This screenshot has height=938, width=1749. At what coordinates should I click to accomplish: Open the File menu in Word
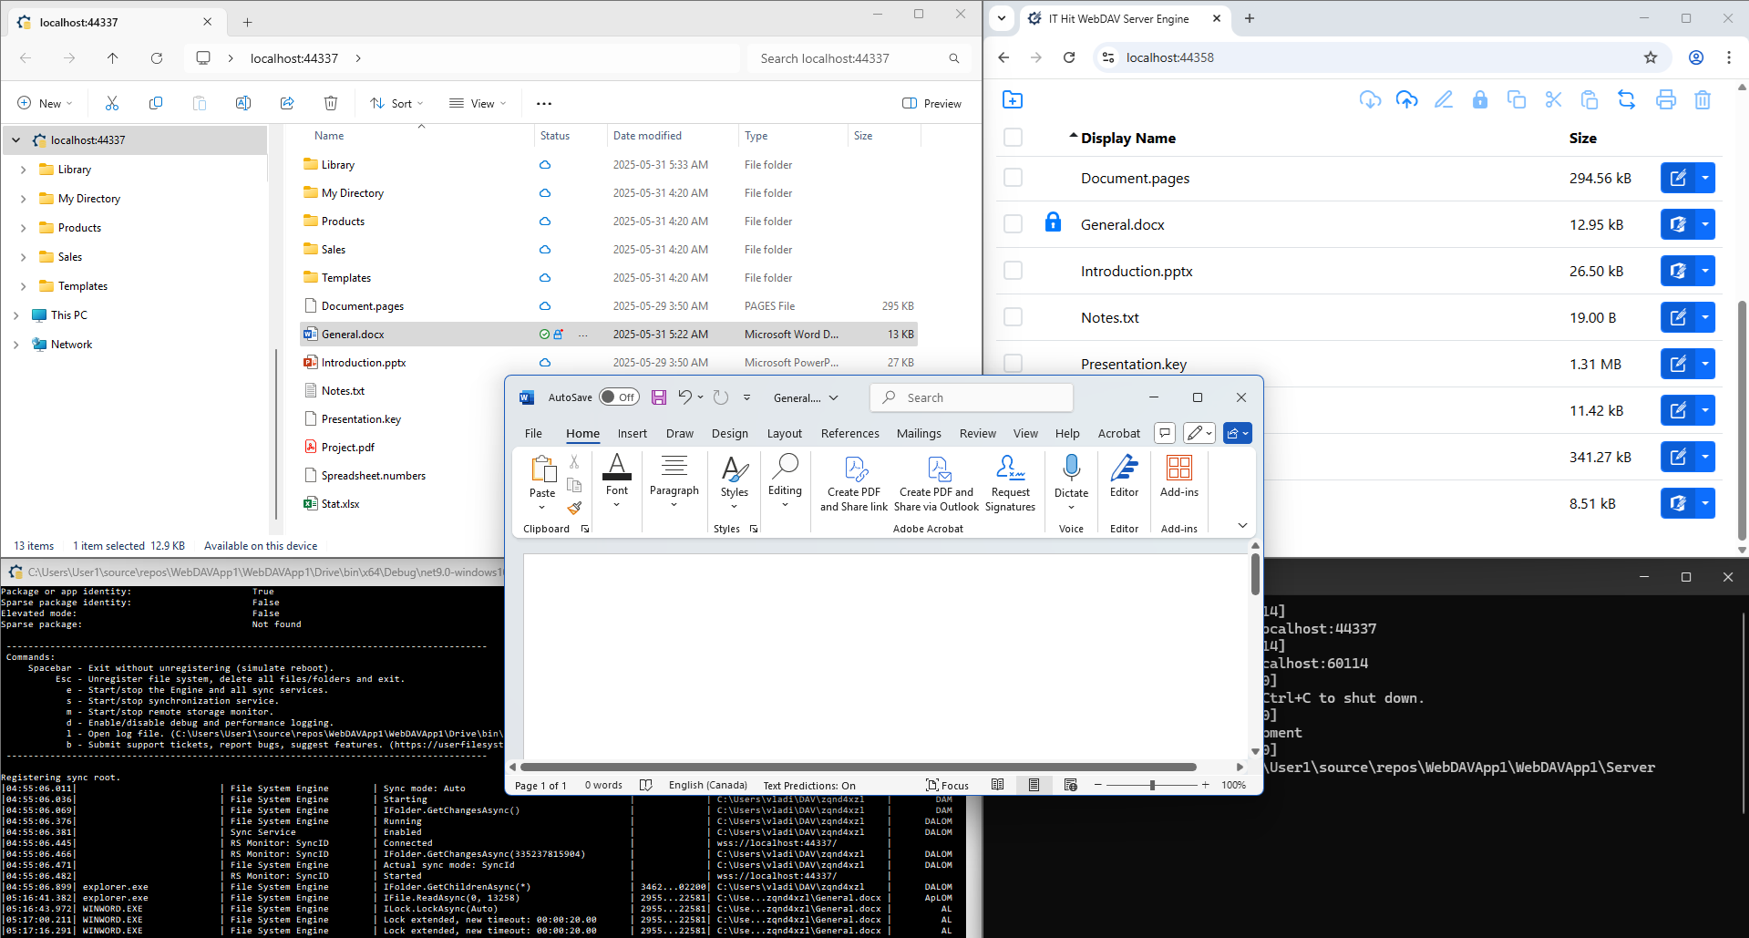pyautogui.click(x=533, y=434)
